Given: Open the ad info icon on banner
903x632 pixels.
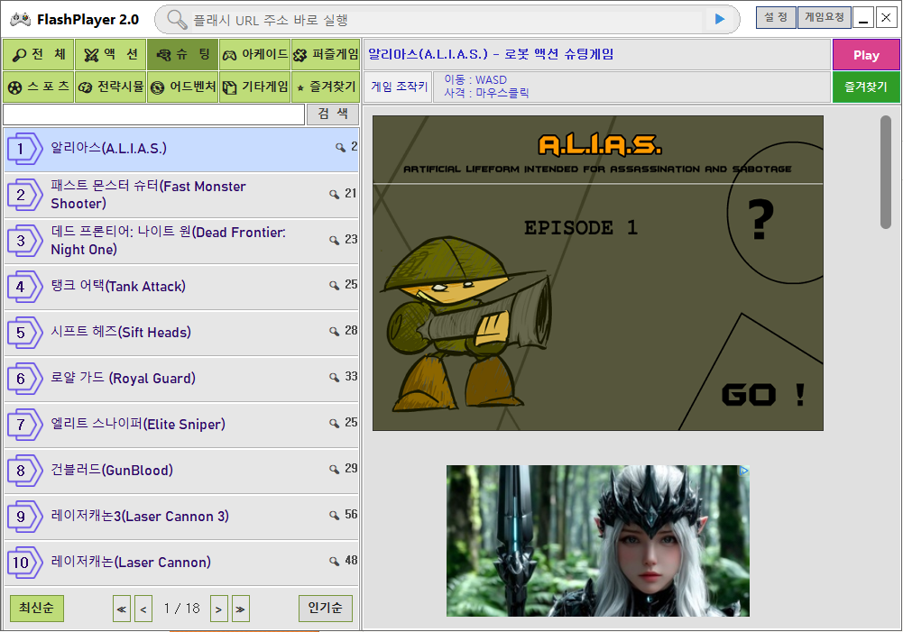Looking at the screenshot, I should pos(743,471).
